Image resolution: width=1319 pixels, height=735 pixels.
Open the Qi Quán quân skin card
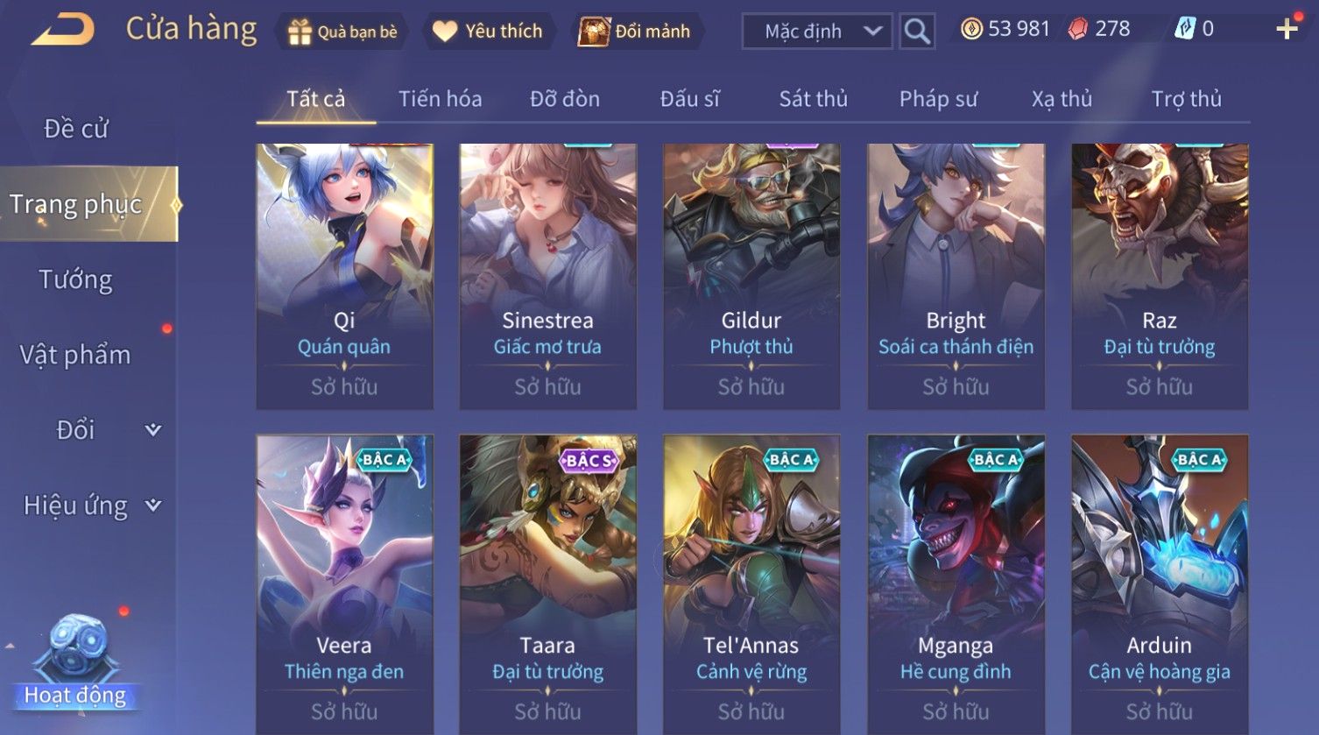tap(344, 276)
